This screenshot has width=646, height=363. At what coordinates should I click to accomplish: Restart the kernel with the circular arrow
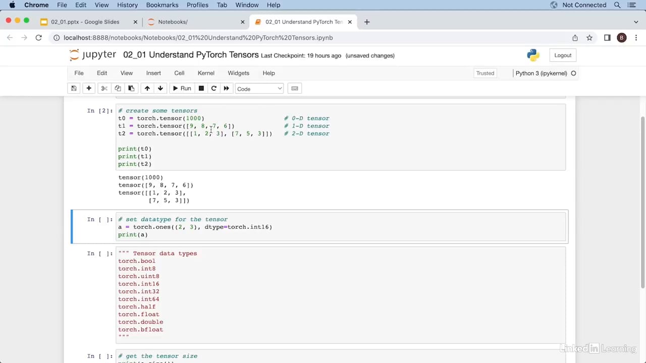tap(213, 89)
